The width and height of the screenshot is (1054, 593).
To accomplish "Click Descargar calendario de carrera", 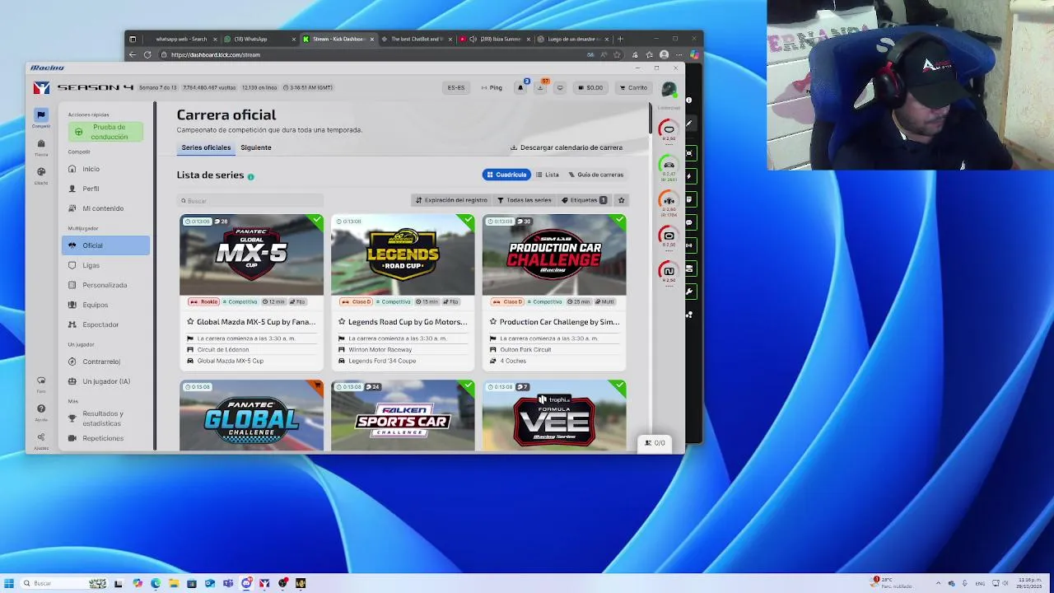I will [567, 147].
